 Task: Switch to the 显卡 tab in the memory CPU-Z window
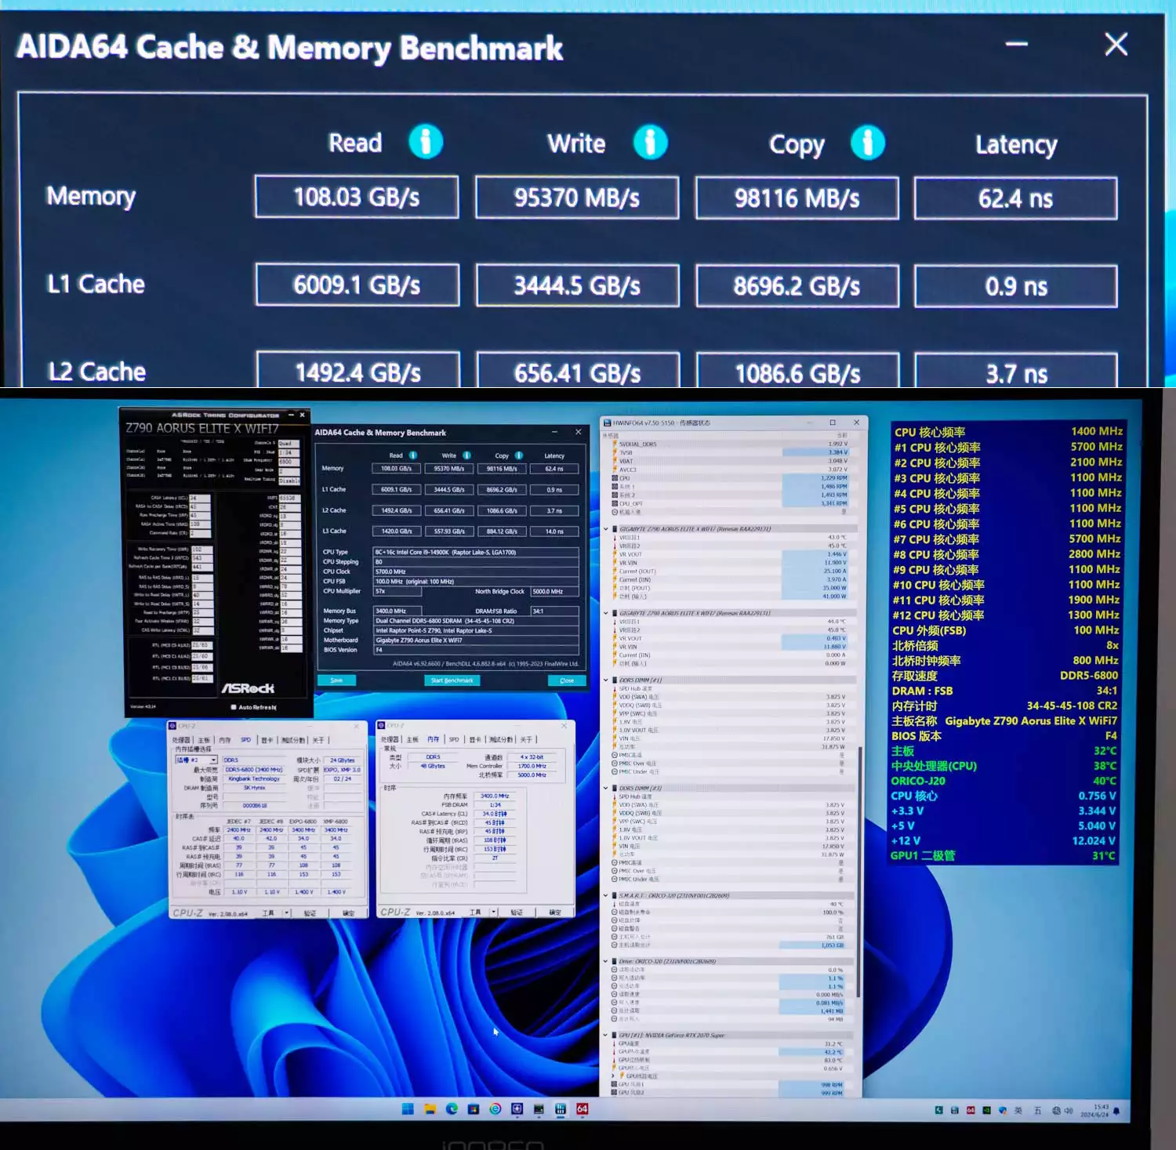pos(475,739)
